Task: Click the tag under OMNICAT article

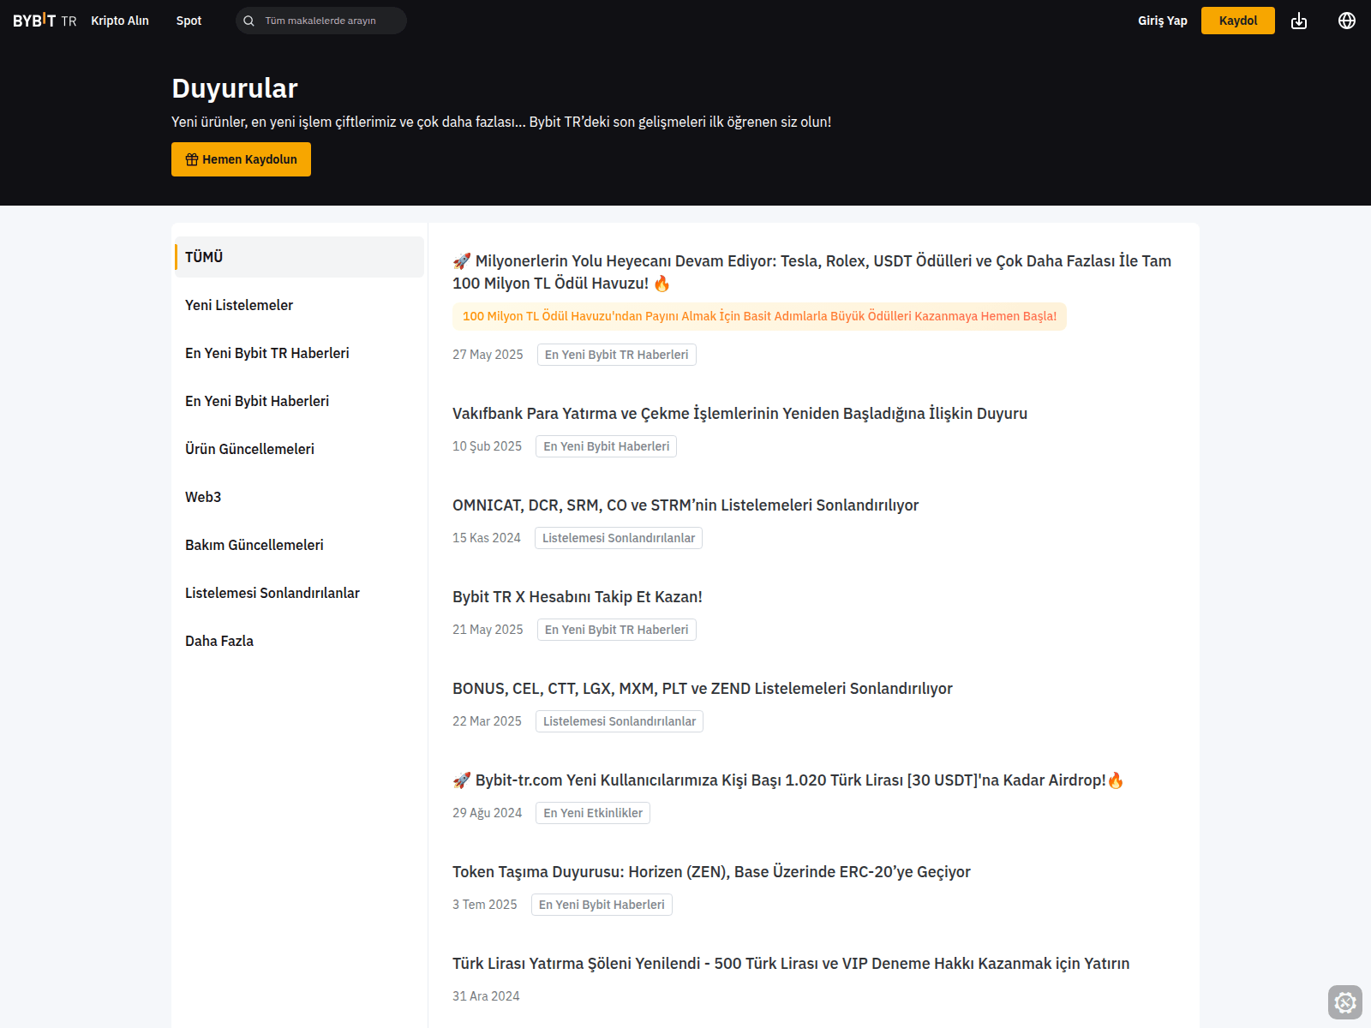Action: point(619,538)
